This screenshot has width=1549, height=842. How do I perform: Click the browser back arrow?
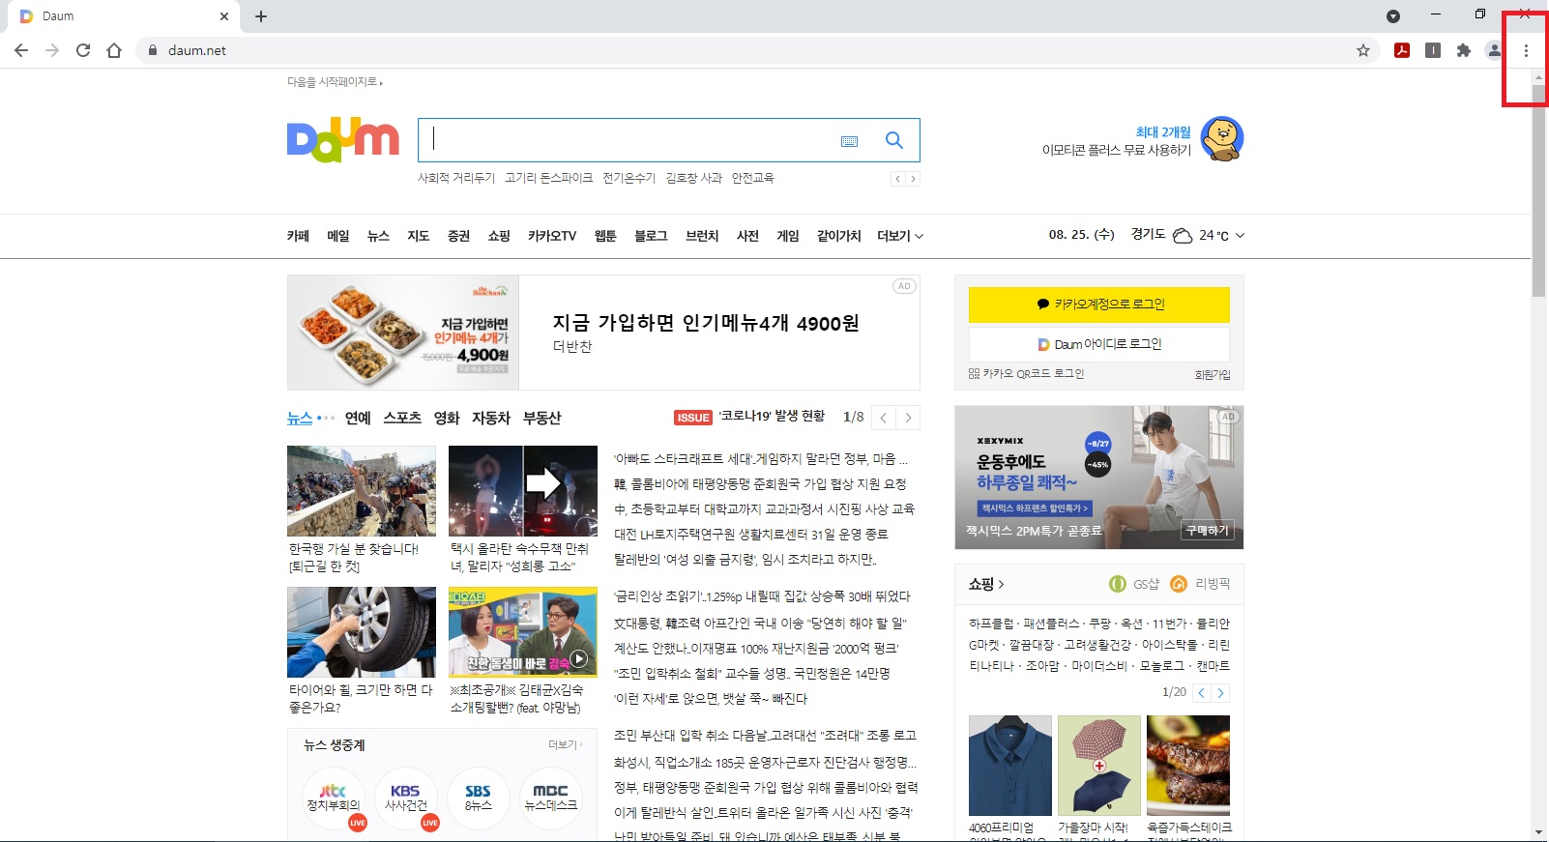coord(21,50)
